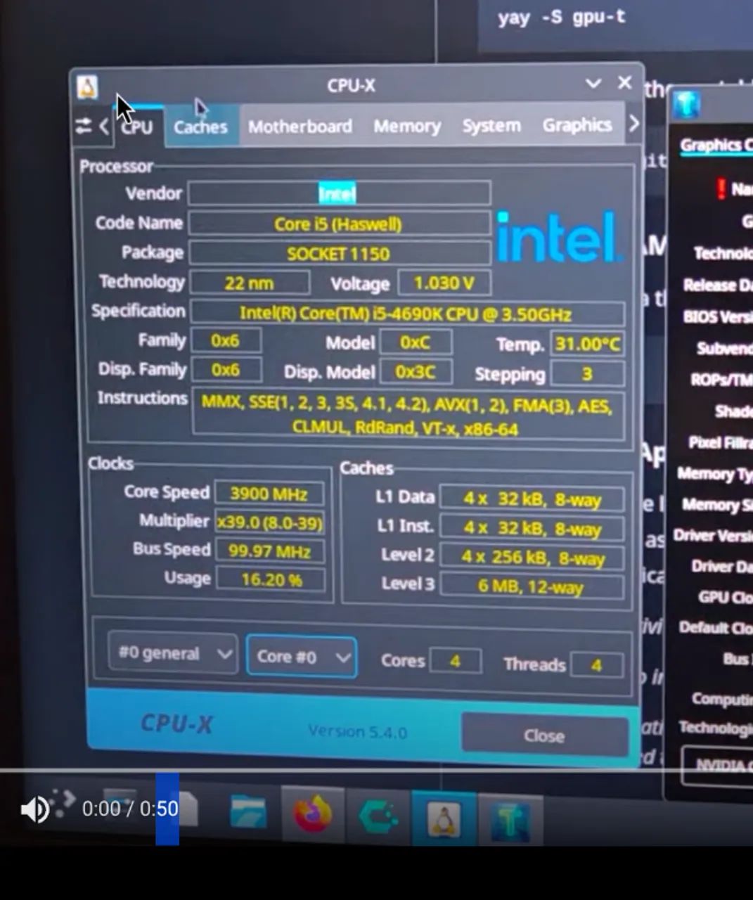Click the teal T icon in the taskbar
The image size is (753, 900).
[x=510, y=821]
